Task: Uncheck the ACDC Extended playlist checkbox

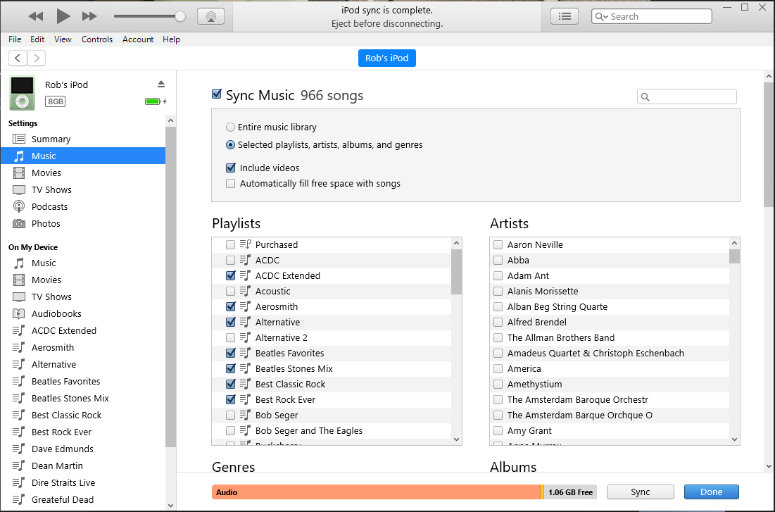Action: [230, 275]
